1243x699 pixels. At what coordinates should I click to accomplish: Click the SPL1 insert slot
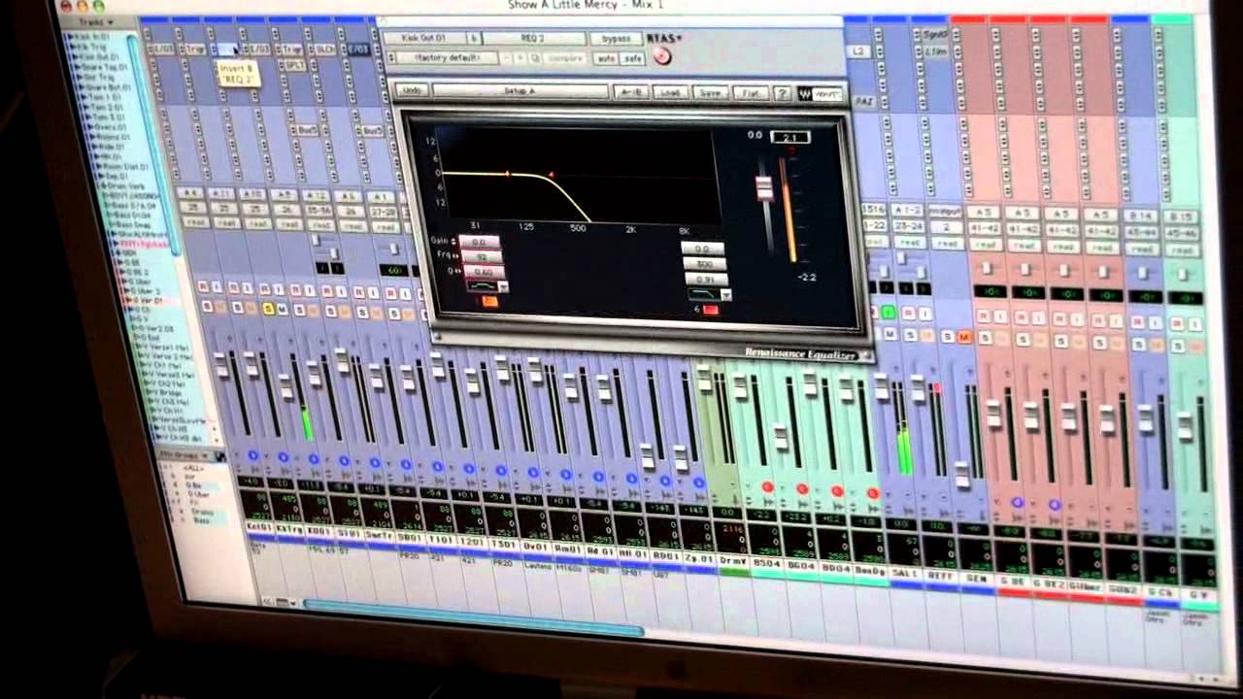click(293, 64)
